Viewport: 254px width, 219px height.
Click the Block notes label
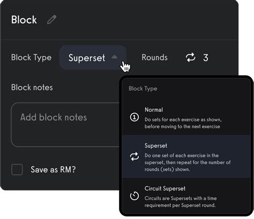(32, 87)
